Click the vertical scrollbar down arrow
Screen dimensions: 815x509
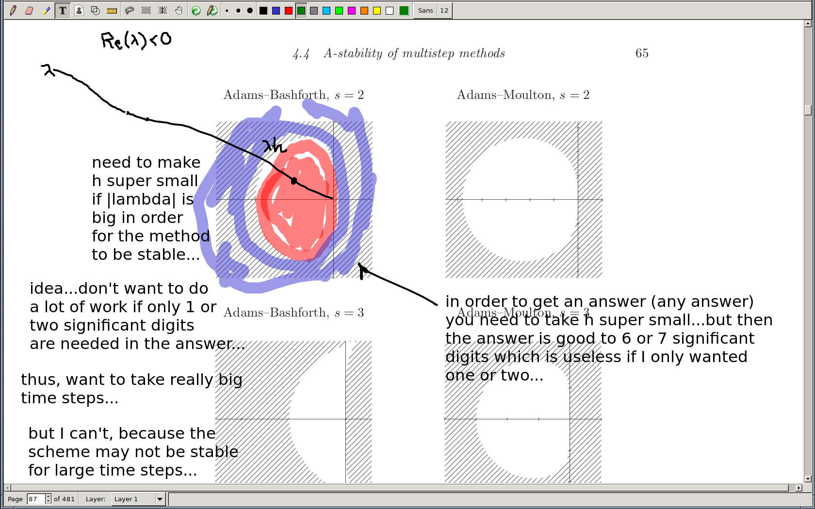pos(808,479)
